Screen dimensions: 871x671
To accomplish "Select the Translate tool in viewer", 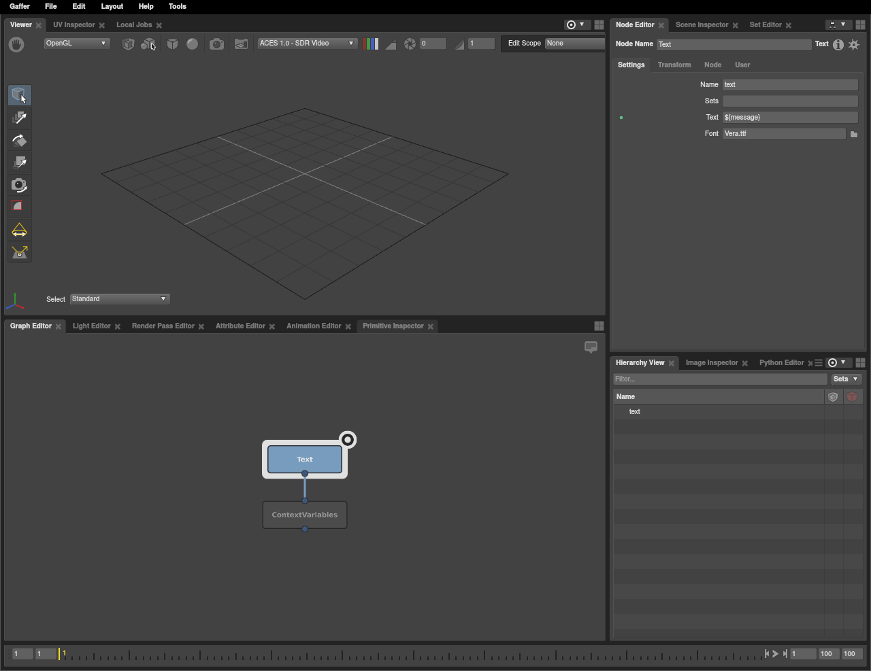I will point(19,118).
